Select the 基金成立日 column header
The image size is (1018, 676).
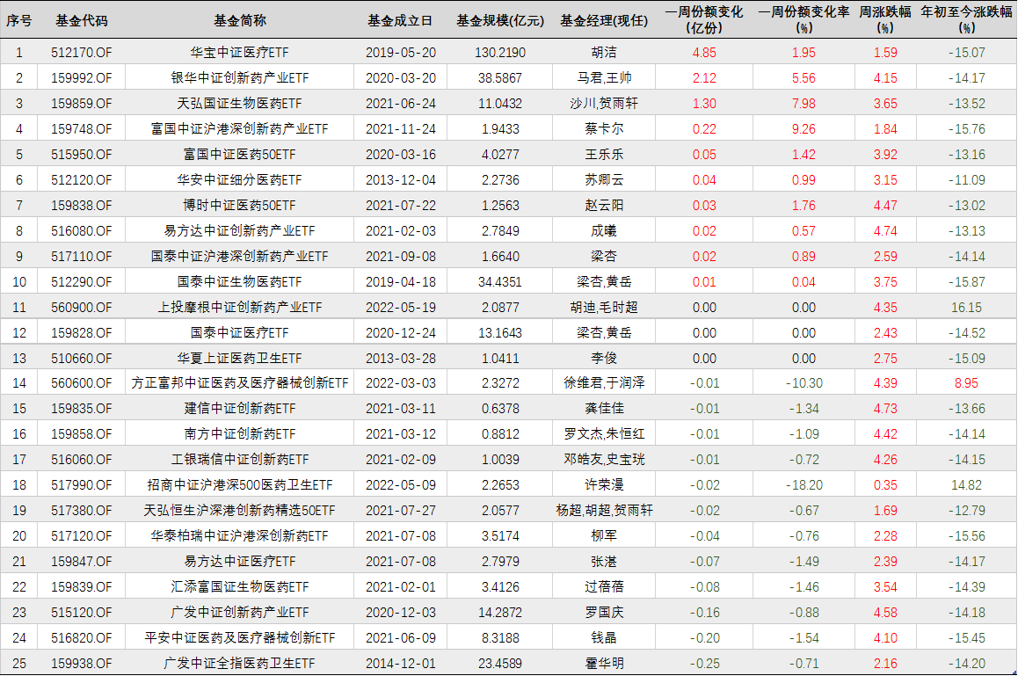tap(400, 20)
